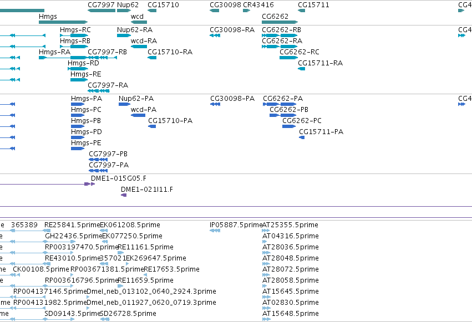Click the Hmgs-RA transcript label
Screen dimensions: 472x322
pyautogui.click(x=54, y=52)
